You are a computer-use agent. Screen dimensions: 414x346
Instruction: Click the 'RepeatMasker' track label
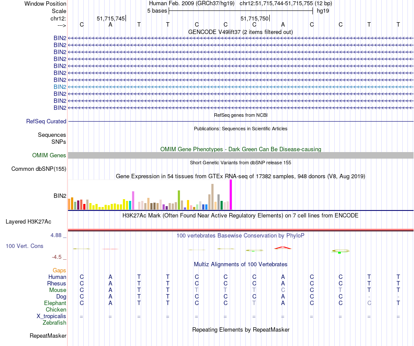(x=48, y=336)
